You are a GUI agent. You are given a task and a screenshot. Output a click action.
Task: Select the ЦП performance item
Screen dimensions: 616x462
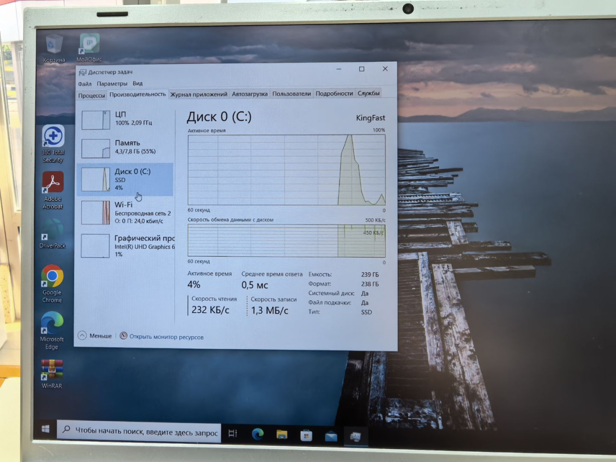point(125,120)
